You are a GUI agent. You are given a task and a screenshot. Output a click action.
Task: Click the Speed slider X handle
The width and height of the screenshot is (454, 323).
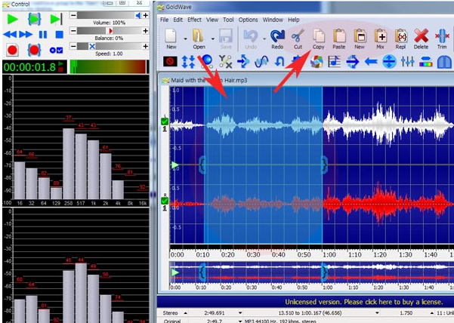[92, 46]
